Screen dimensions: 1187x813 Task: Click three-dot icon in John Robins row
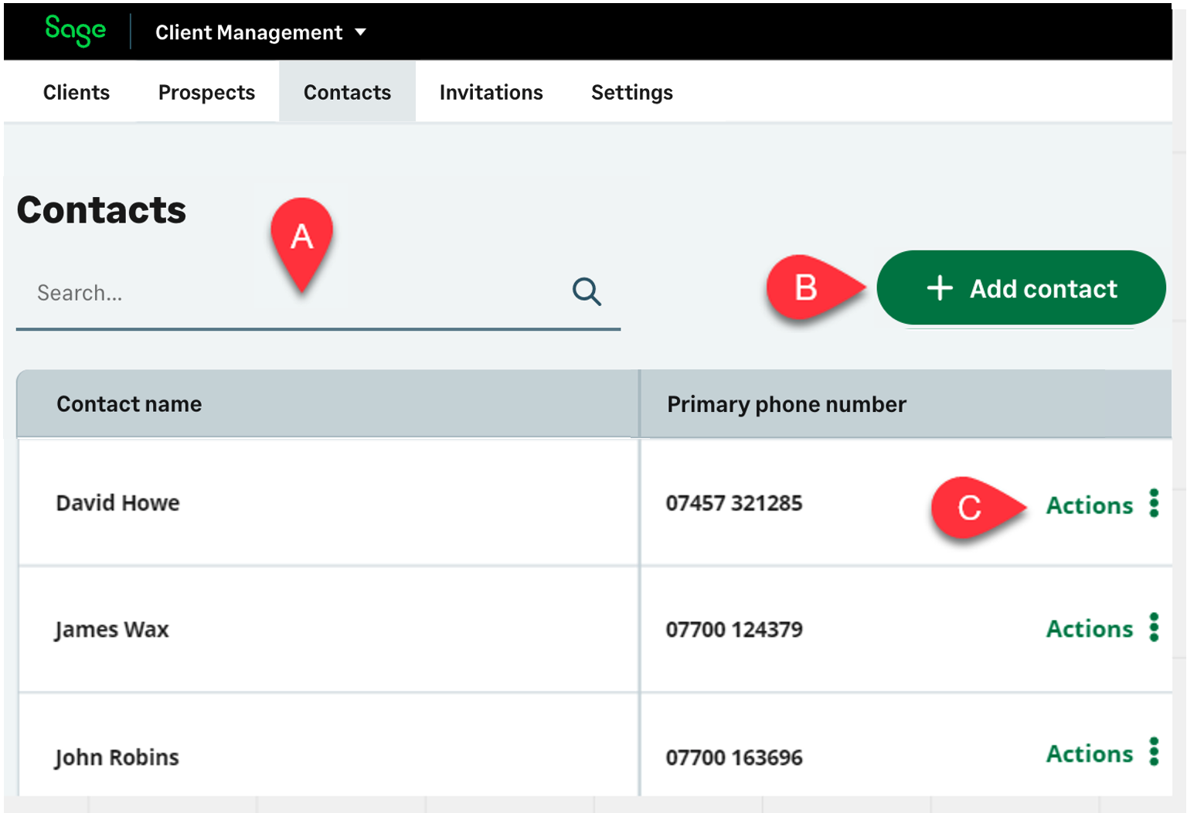pyautogui.click(x=1154, y=752)
